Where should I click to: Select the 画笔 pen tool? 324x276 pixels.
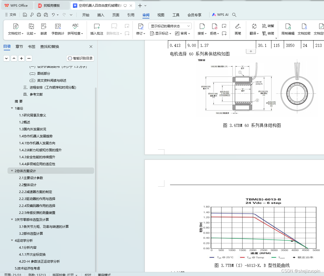(x=238, y=29)
